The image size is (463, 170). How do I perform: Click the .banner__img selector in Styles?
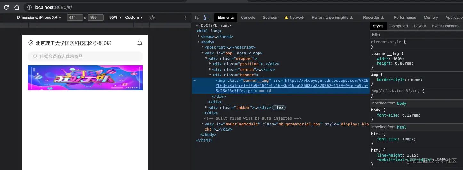tap(385, 54)
